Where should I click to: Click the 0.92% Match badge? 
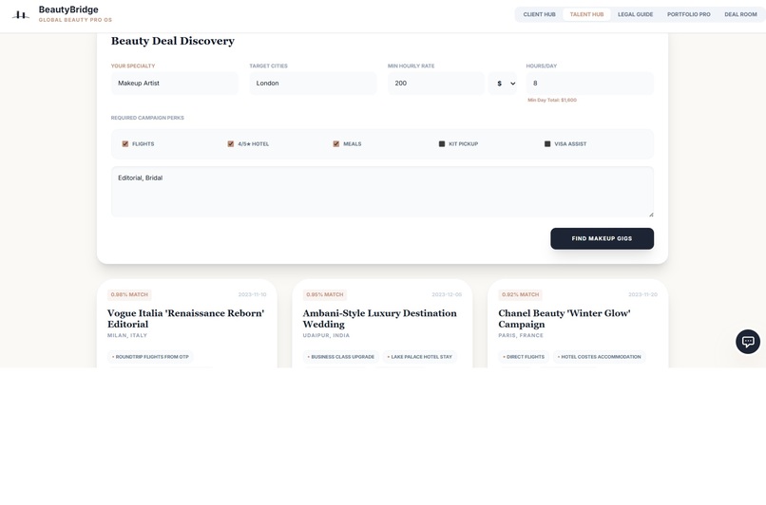[520, 294]
